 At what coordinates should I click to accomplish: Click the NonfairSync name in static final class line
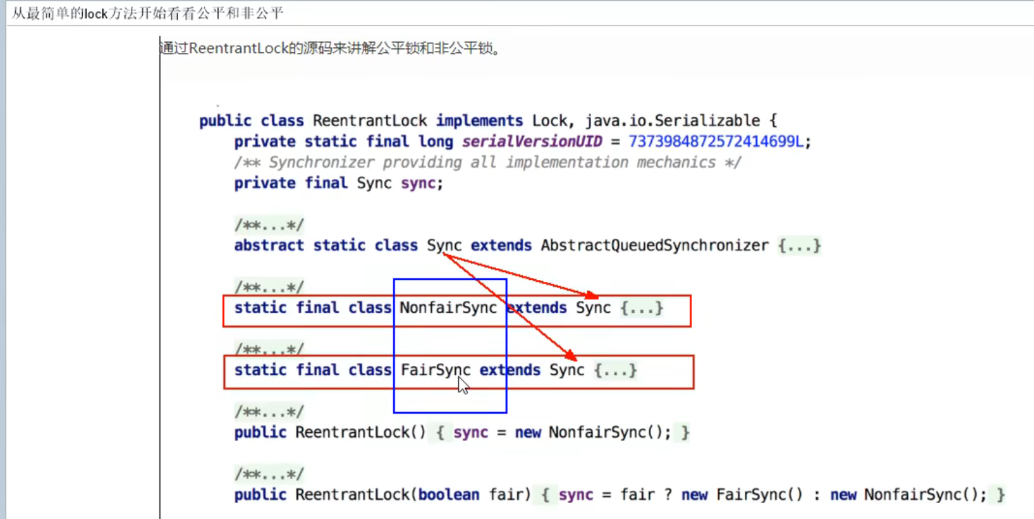pos(448,307)
